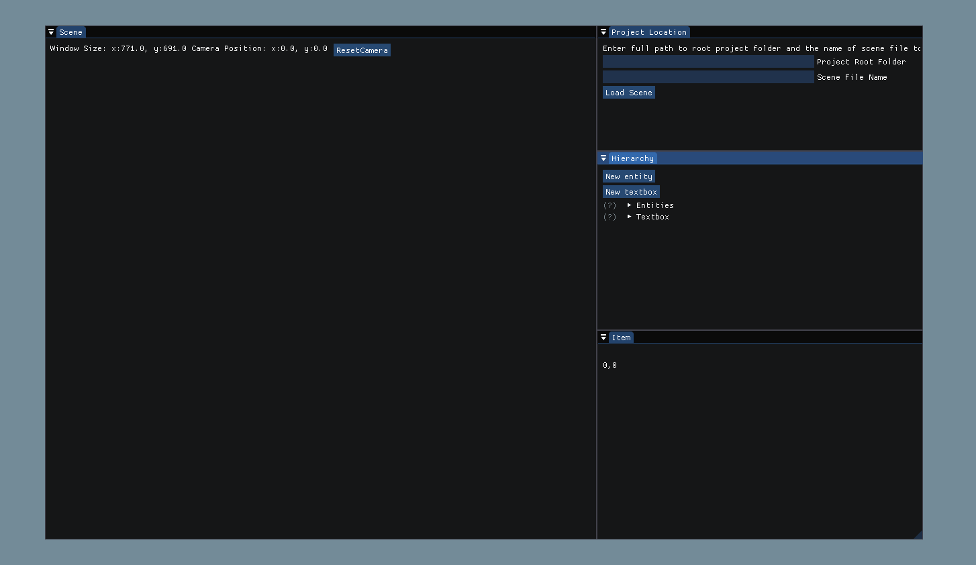Open the Entities hierarchy with its arrow

629,205
